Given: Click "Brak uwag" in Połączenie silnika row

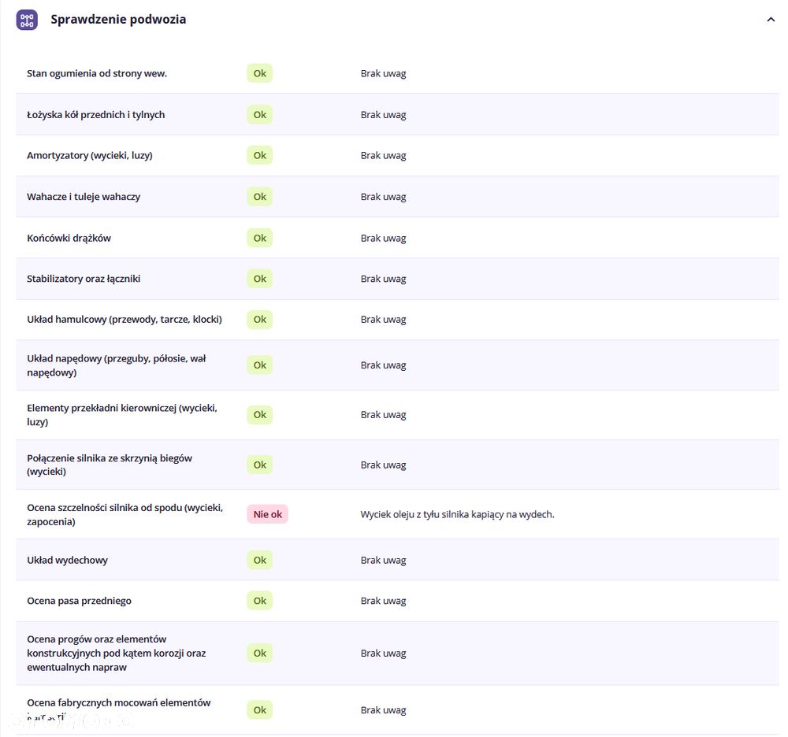Looking at the screenshot, I should [384, 465].
